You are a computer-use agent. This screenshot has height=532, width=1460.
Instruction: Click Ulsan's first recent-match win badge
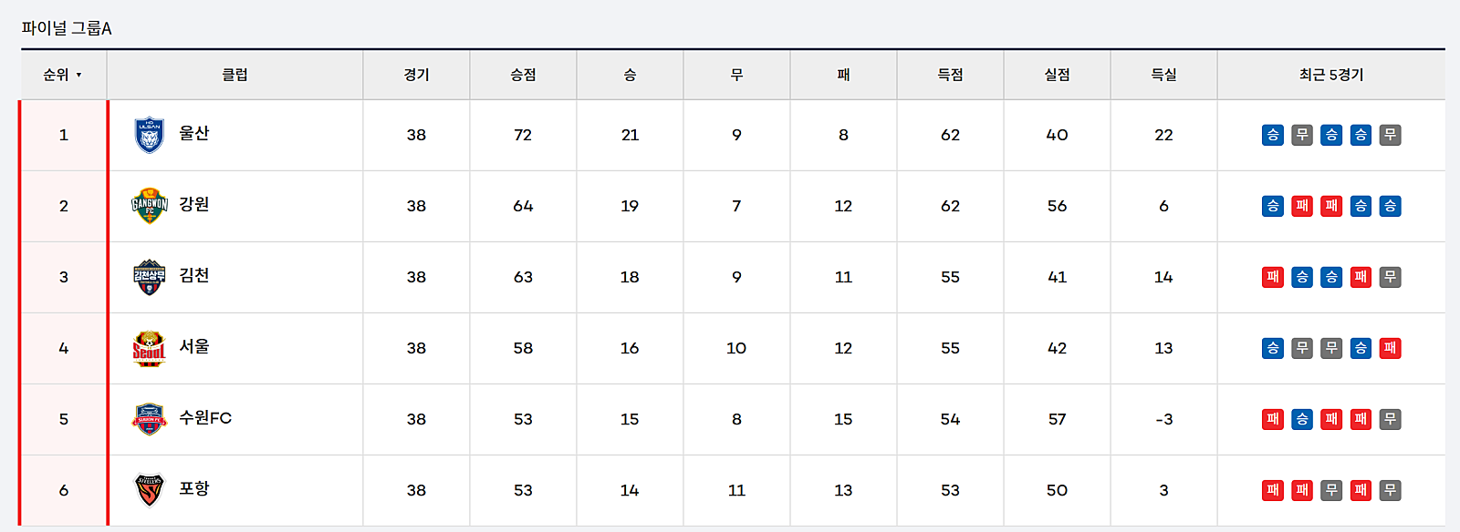tap(1273, 135)
